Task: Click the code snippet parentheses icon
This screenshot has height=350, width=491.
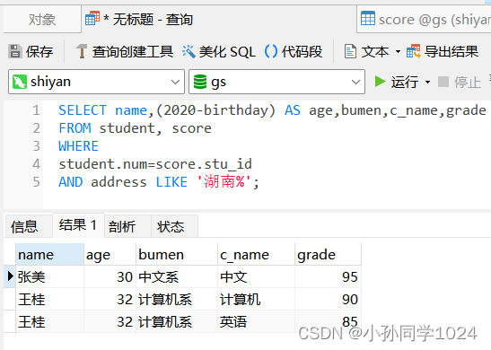Action: tap(271, 51)
